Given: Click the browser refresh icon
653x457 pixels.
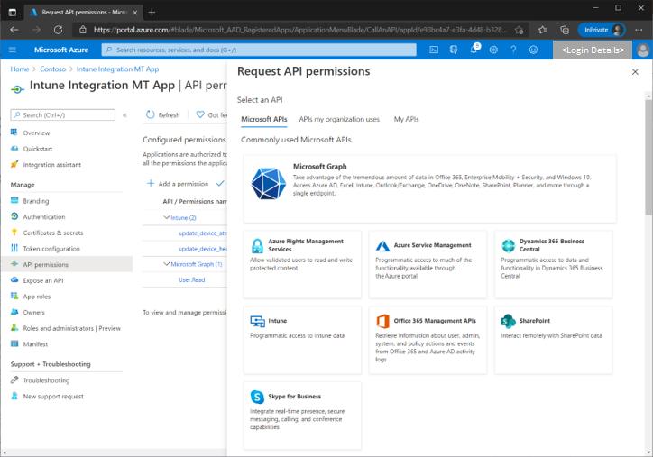Looking at the screenshot, I should tap(58, 30).
